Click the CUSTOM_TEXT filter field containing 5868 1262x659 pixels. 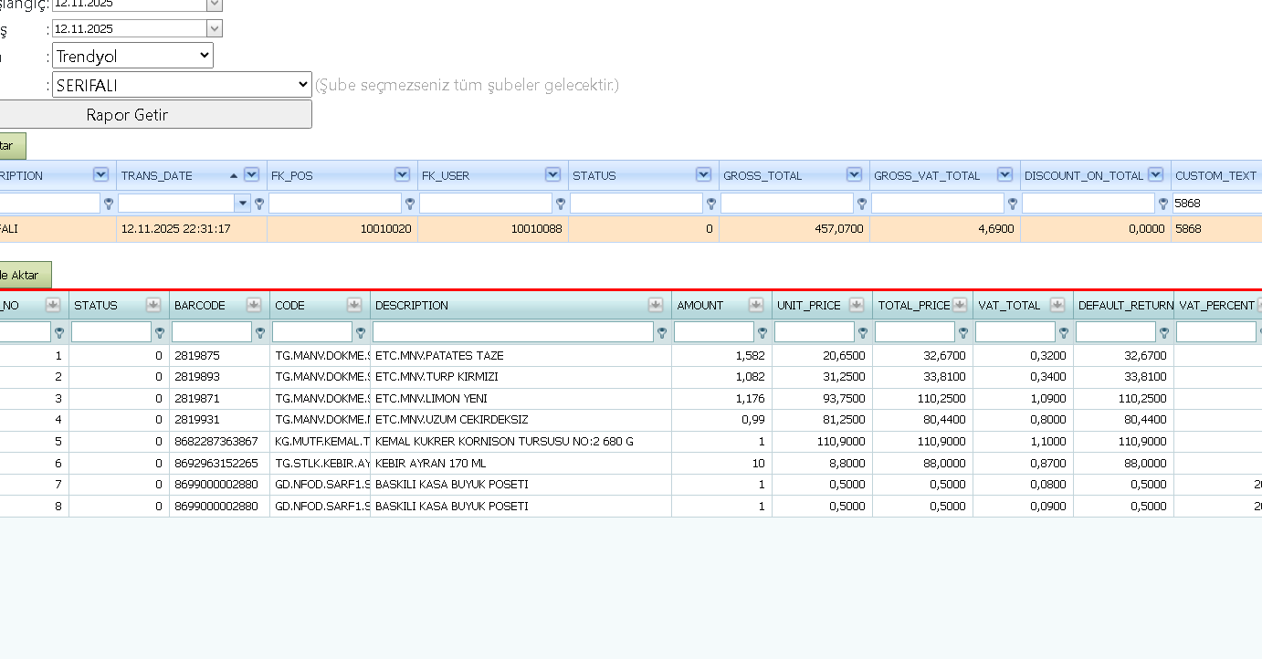[1216, 204]
